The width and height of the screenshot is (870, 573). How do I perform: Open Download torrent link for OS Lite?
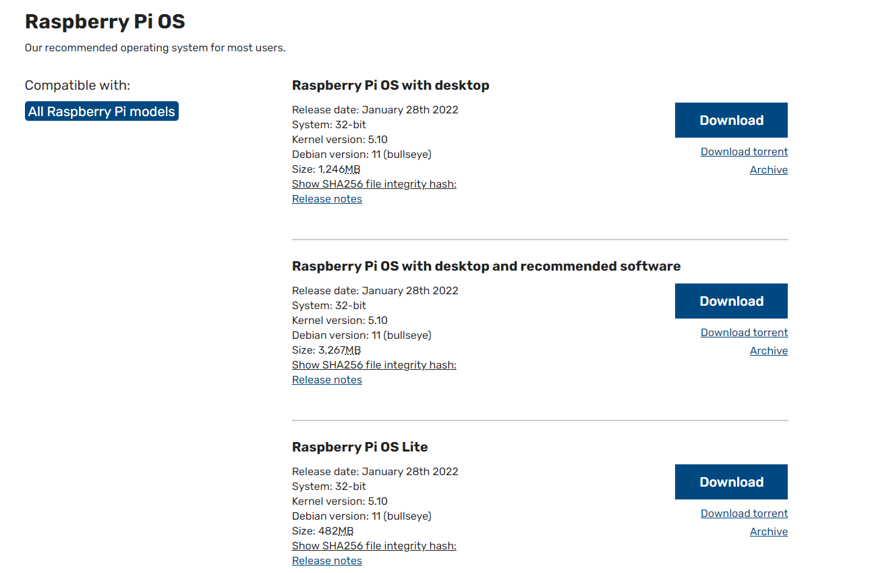(744, 514)
